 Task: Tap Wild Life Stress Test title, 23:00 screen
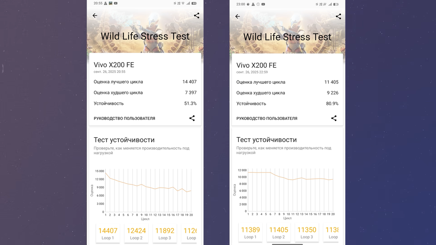[x=287, y=37]
